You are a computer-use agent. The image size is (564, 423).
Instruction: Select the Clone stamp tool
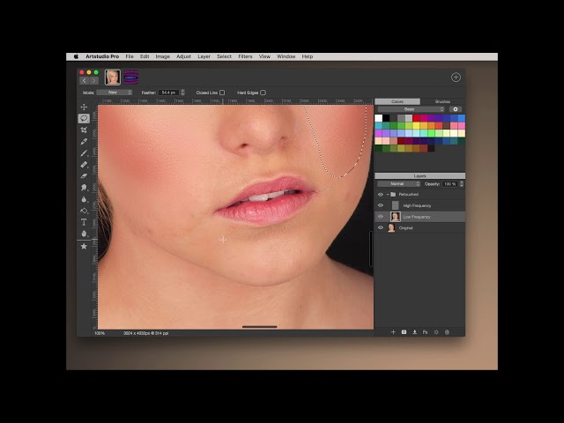(x=84, y=188)
